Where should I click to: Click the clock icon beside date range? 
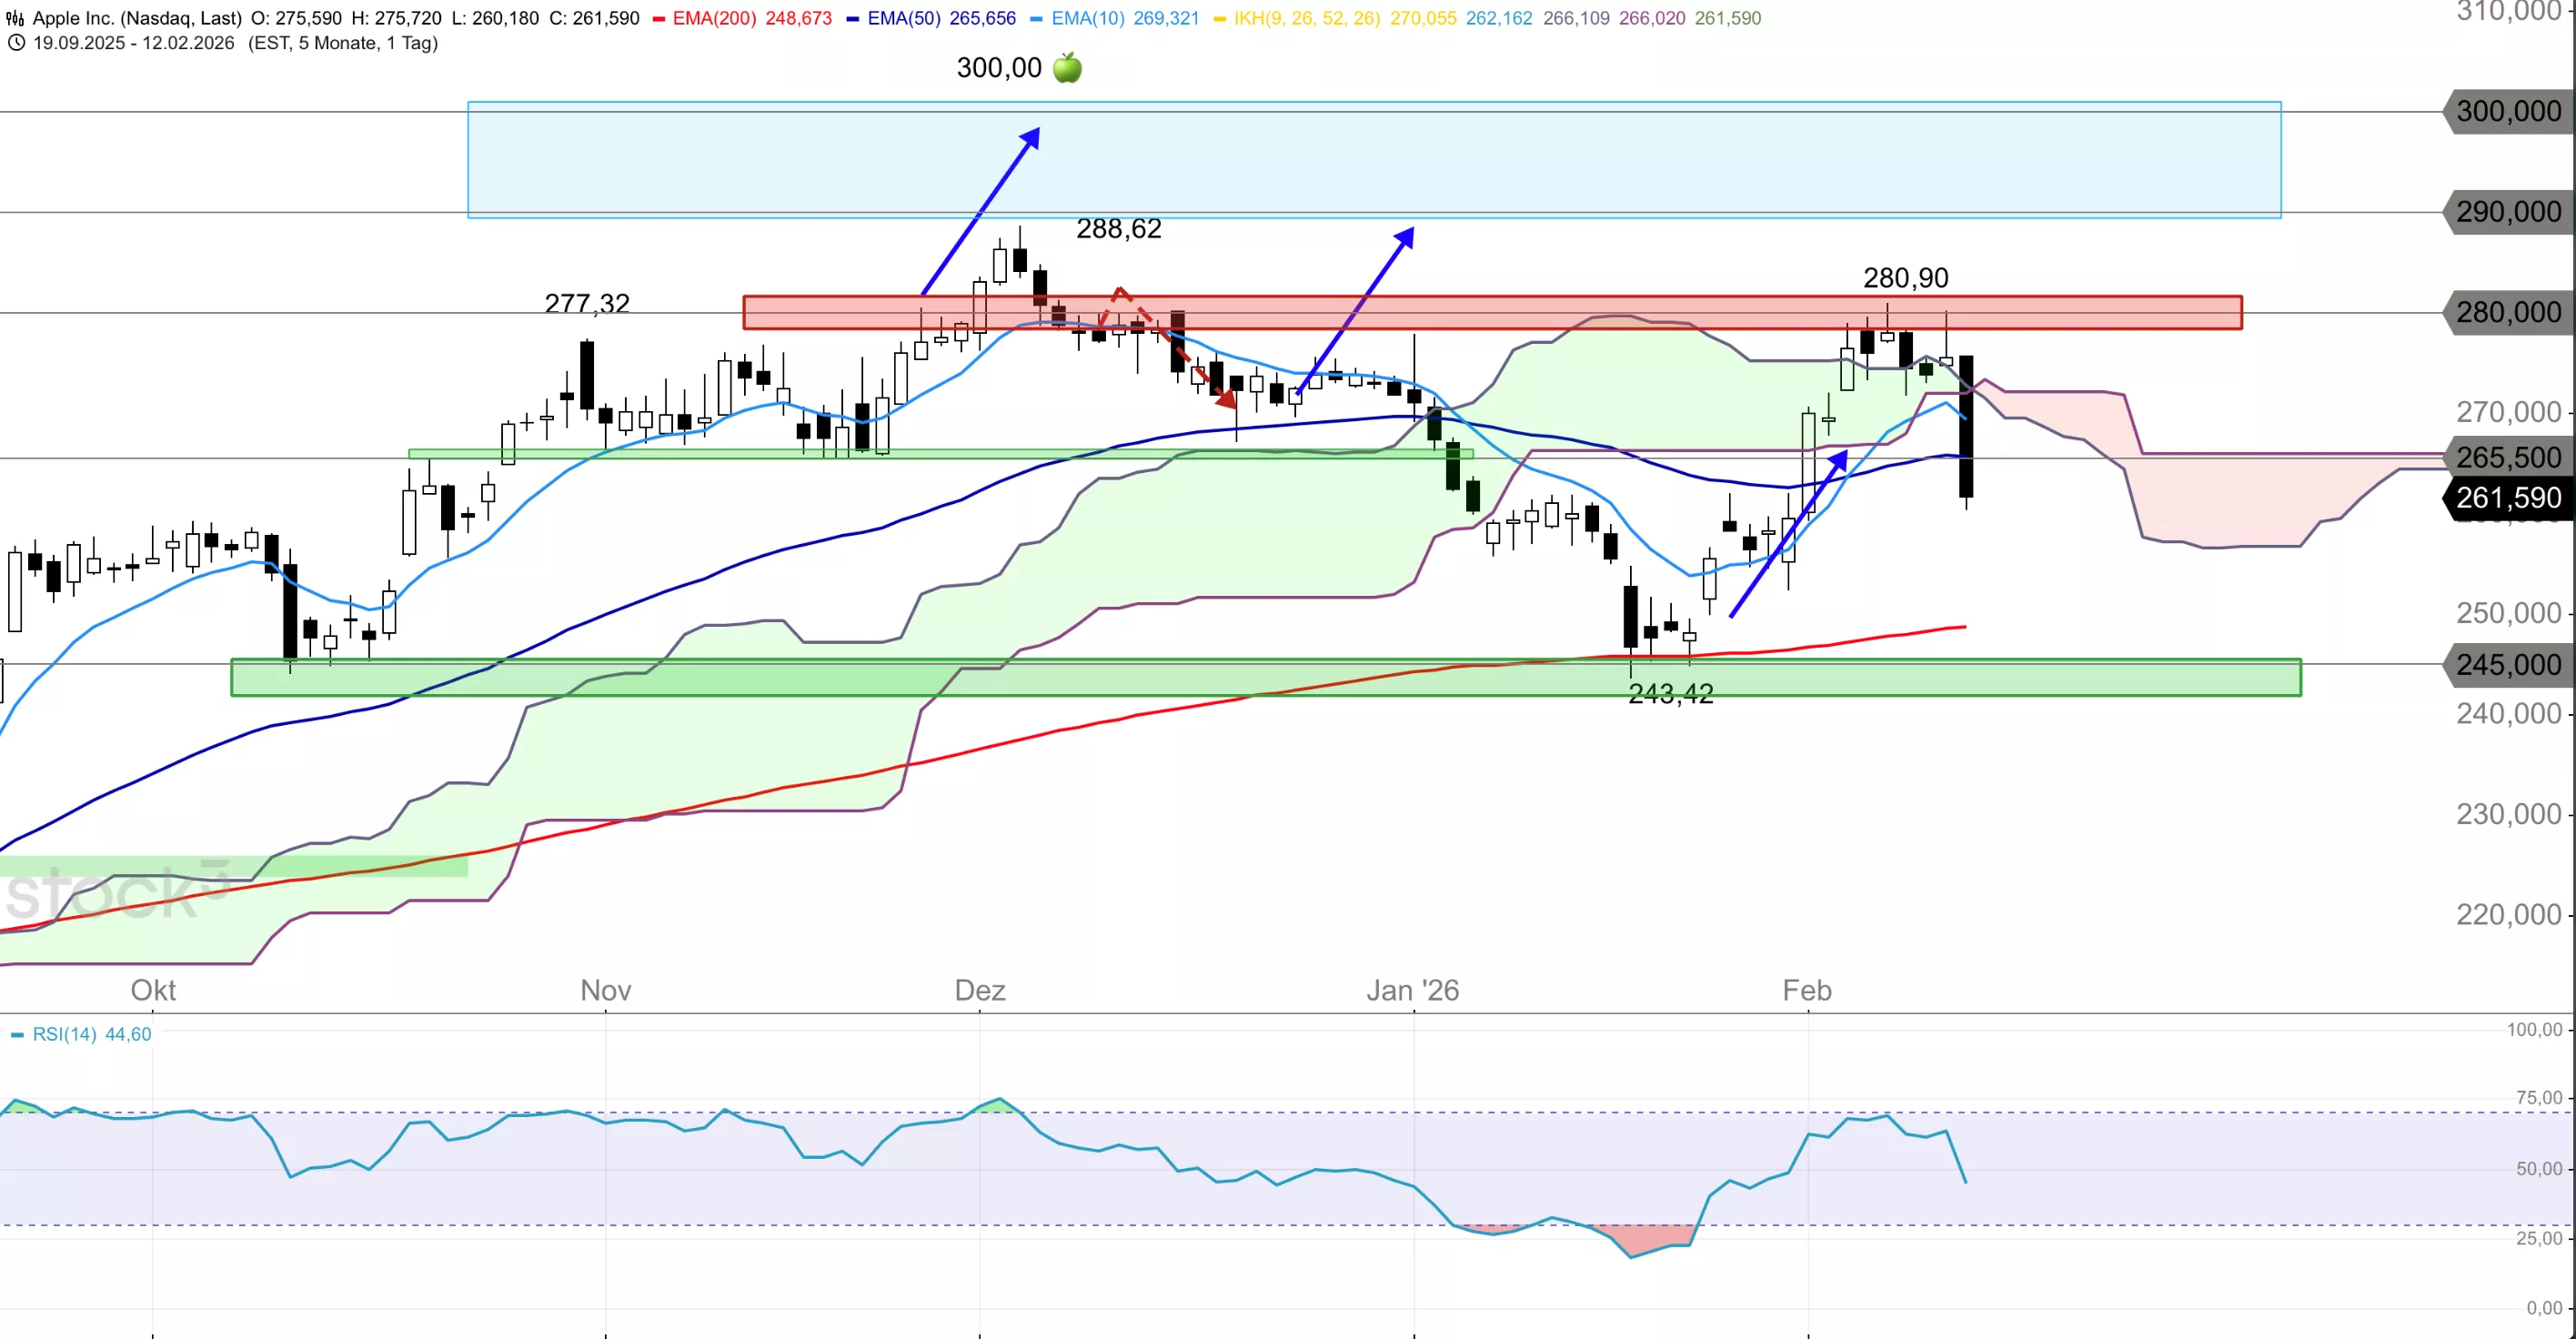tap(16, 43)
